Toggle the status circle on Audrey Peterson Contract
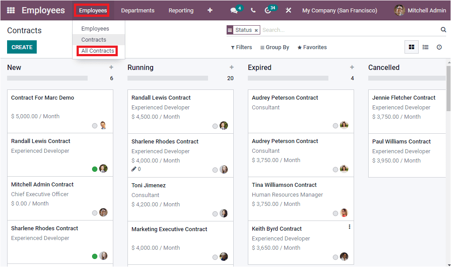451x267 pixels. [335, 125]
